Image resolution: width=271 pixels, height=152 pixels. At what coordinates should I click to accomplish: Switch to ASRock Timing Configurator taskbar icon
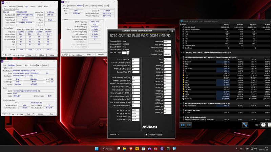(168, 149)
